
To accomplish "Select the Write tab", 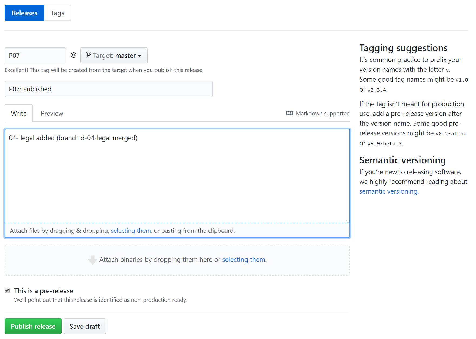I will coord(18,113).
